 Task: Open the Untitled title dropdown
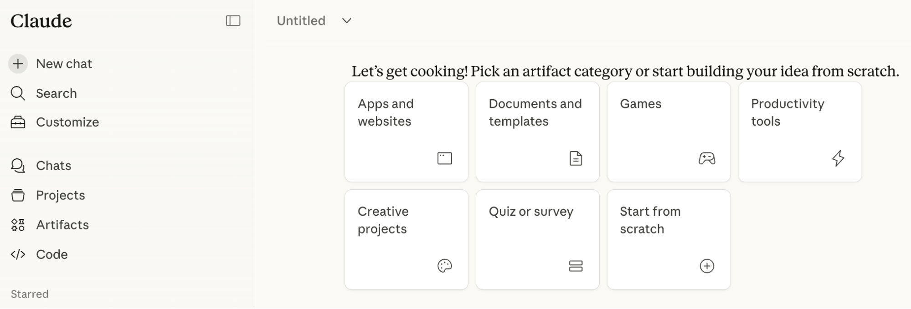pyautogui.click(x=346, y=21)
